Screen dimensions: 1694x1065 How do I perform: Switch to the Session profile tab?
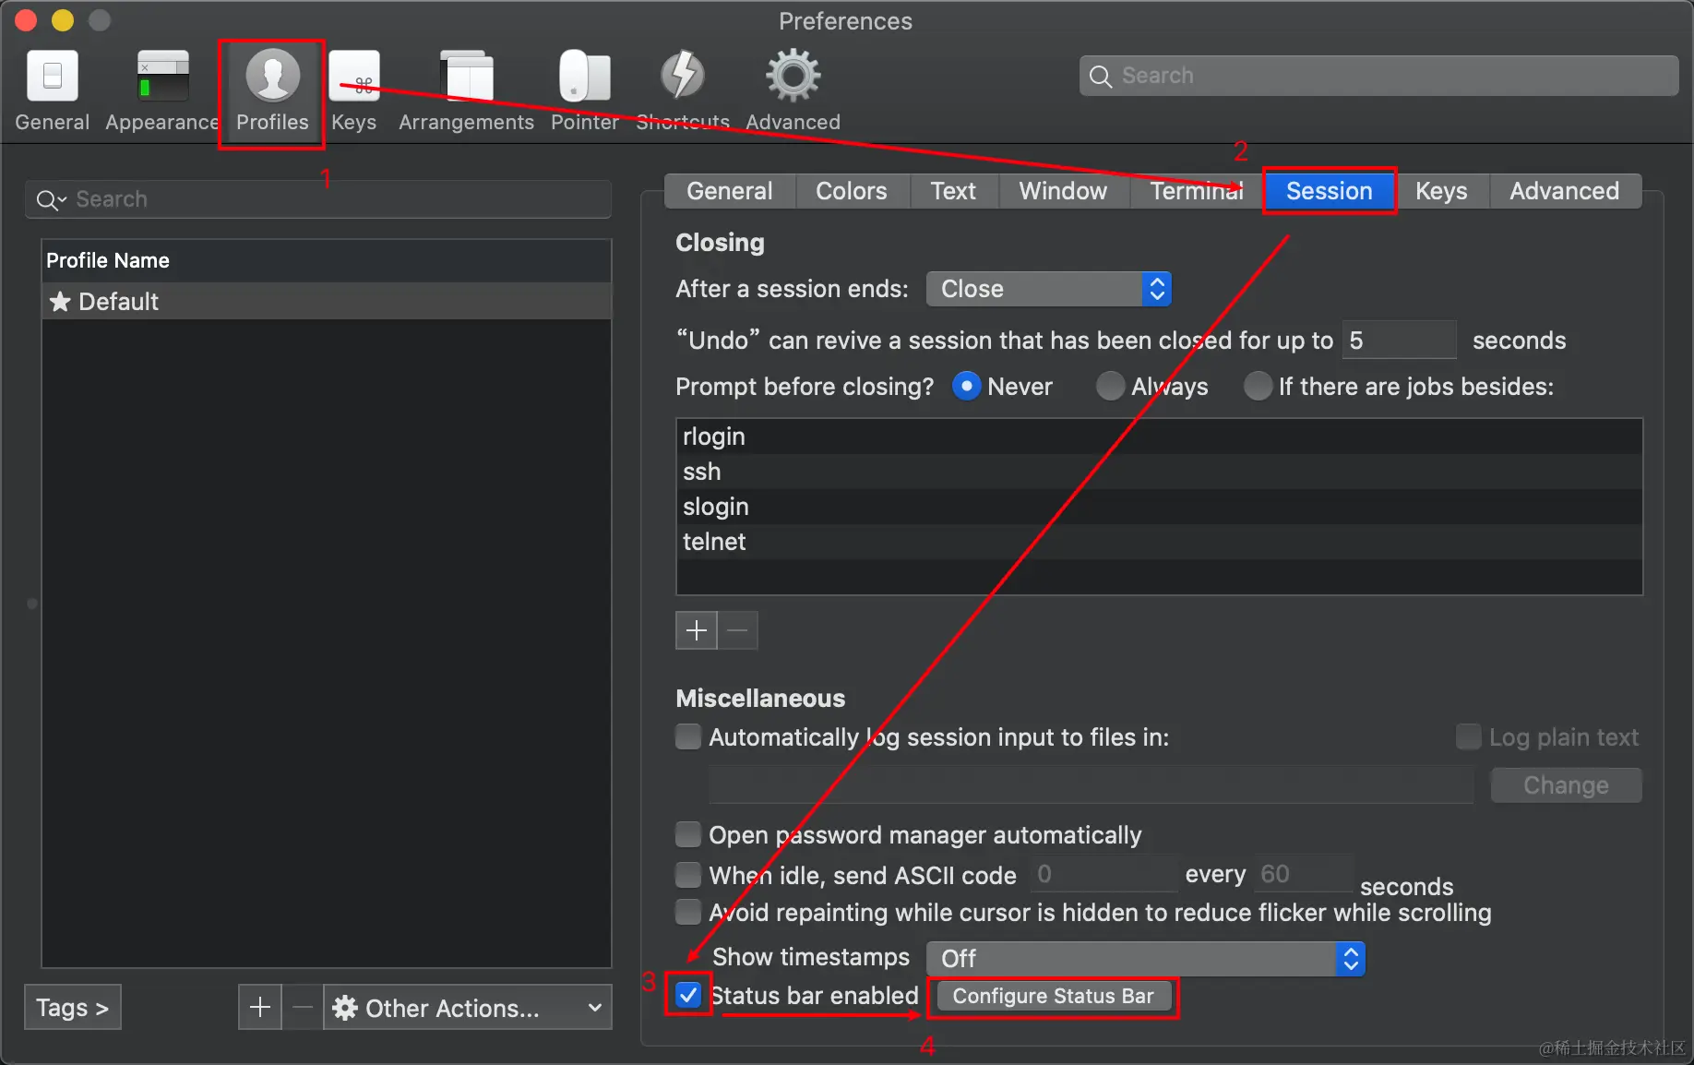click(1330, 191)
